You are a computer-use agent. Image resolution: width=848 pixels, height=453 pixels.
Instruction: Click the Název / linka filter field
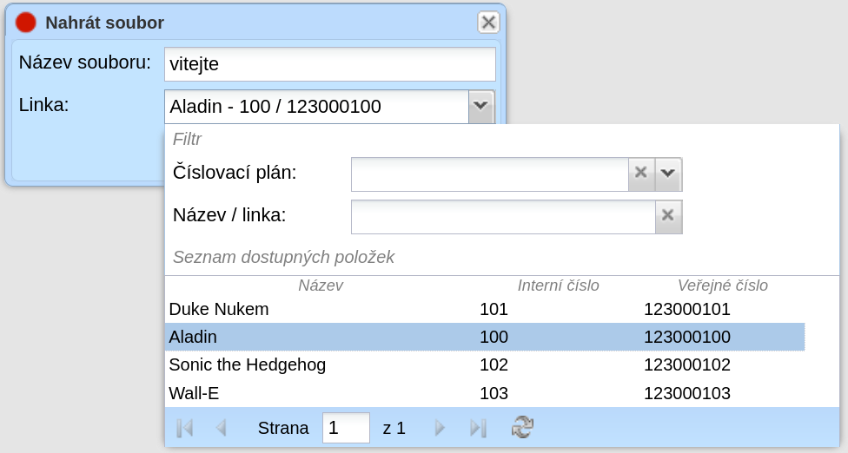(503, 216)
